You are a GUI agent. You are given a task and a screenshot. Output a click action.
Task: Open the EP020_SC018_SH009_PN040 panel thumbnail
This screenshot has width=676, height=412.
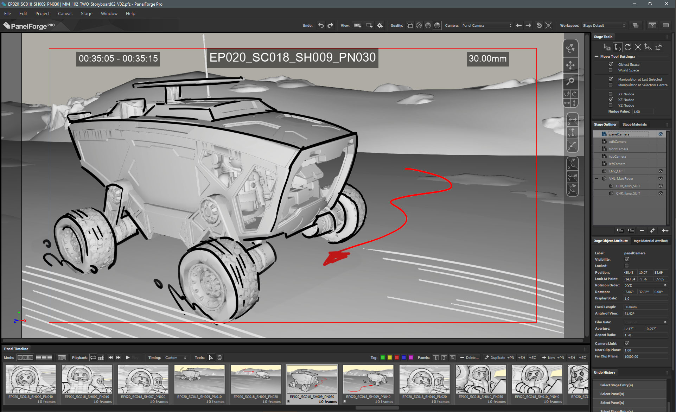tap(368, 379)
